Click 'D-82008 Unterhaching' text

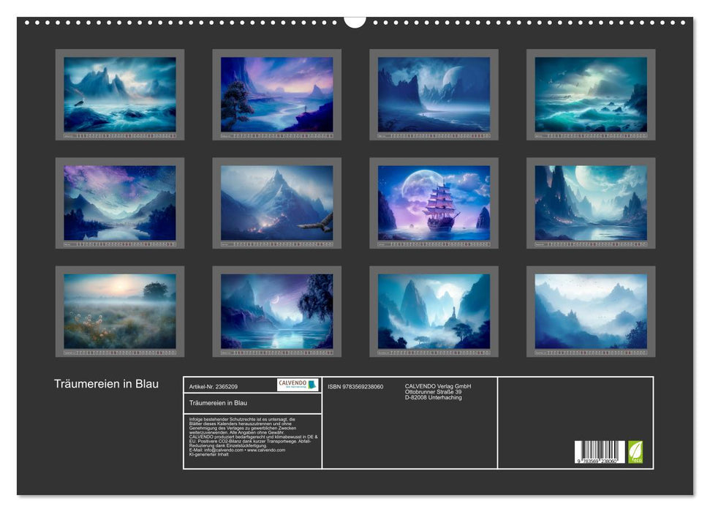click(434, 397)
